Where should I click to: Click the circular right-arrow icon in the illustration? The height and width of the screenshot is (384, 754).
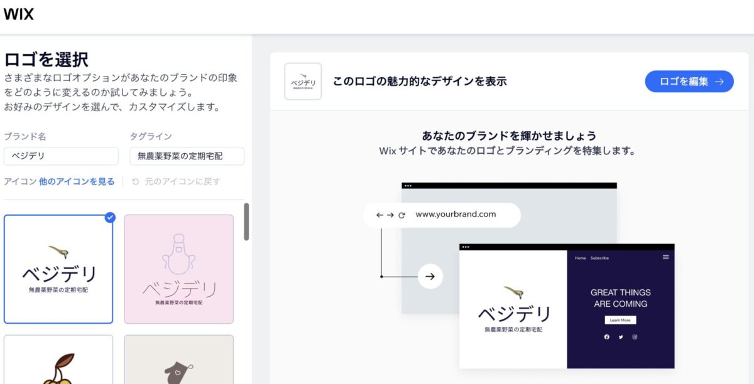[430, 276]
